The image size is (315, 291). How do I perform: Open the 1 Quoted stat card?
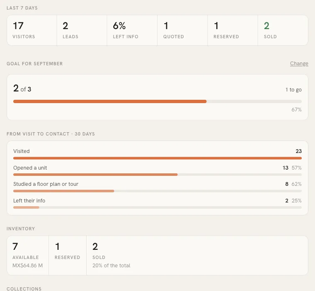(x=182, y=30)
